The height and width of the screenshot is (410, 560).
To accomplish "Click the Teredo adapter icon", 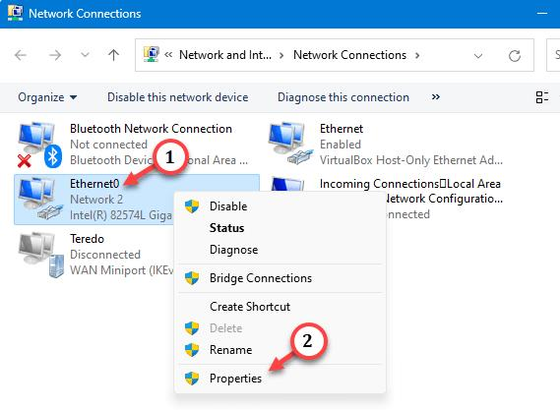I will point(41,255).
